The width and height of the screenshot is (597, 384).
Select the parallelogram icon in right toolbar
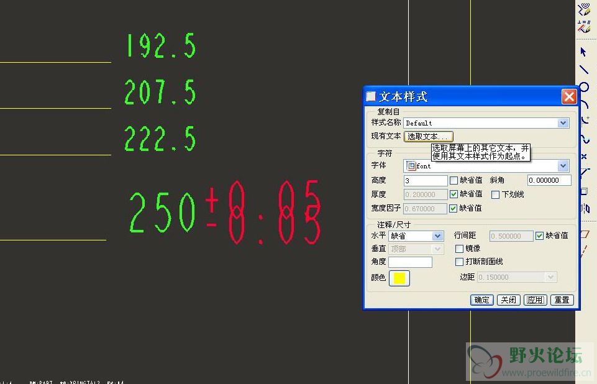[x=585, y=234]
